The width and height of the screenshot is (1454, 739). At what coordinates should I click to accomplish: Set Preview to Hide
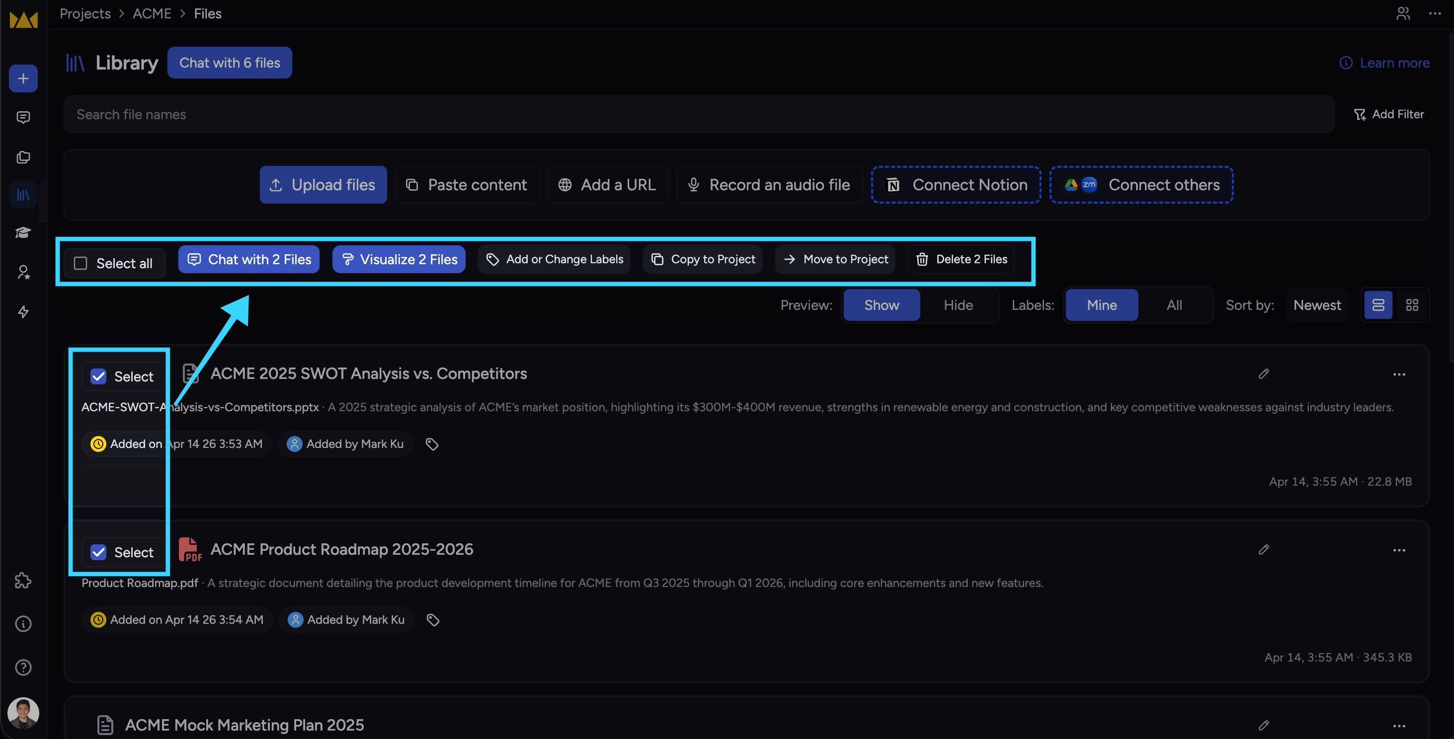pyautogui.click(x=959, y=305)
